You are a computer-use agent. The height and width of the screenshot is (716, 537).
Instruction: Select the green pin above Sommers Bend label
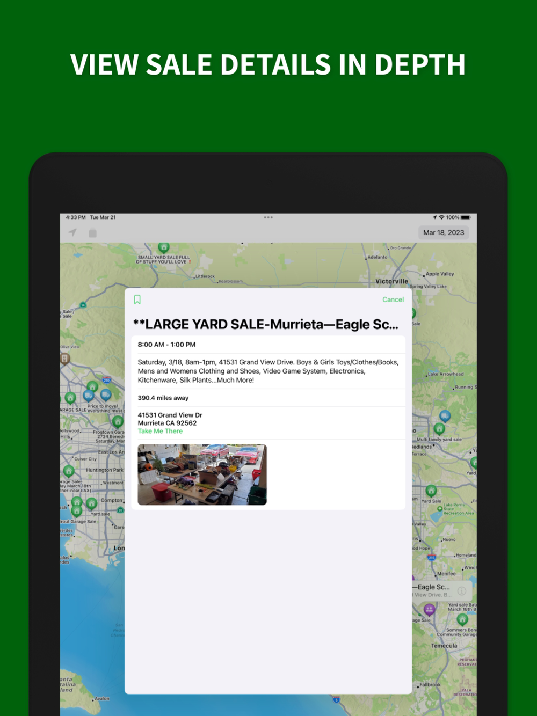click(462, 619)
